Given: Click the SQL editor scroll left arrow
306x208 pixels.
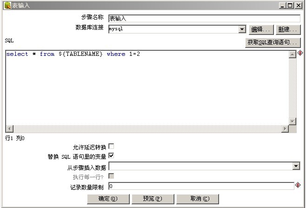Looking at the screenshot, I should coord(10,129).
